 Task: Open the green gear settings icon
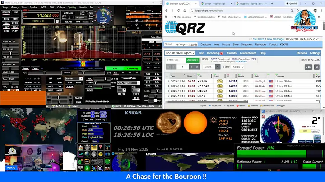coord(80,161)
